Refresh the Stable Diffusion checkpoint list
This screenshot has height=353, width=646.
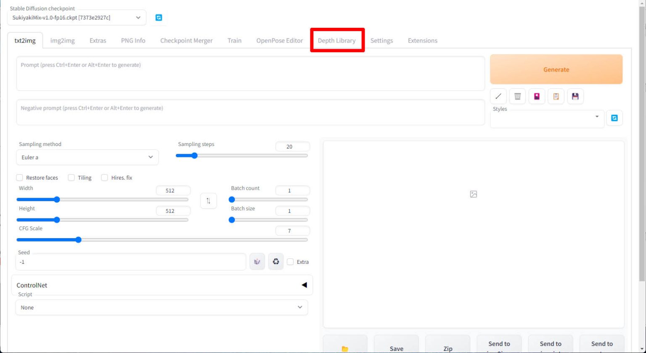(x=159, y=18)
